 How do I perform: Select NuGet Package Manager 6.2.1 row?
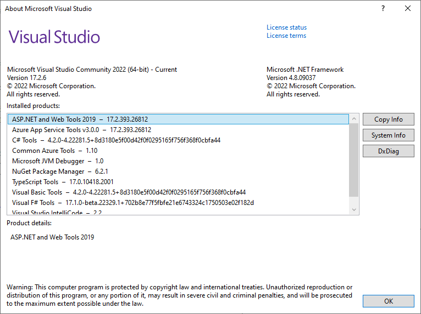coord(178,172)
